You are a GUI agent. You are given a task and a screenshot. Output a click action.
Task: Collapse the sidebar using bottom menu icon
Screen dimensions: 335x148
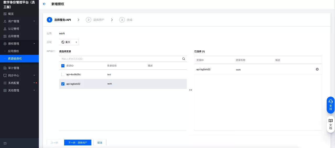click(5, 143)
